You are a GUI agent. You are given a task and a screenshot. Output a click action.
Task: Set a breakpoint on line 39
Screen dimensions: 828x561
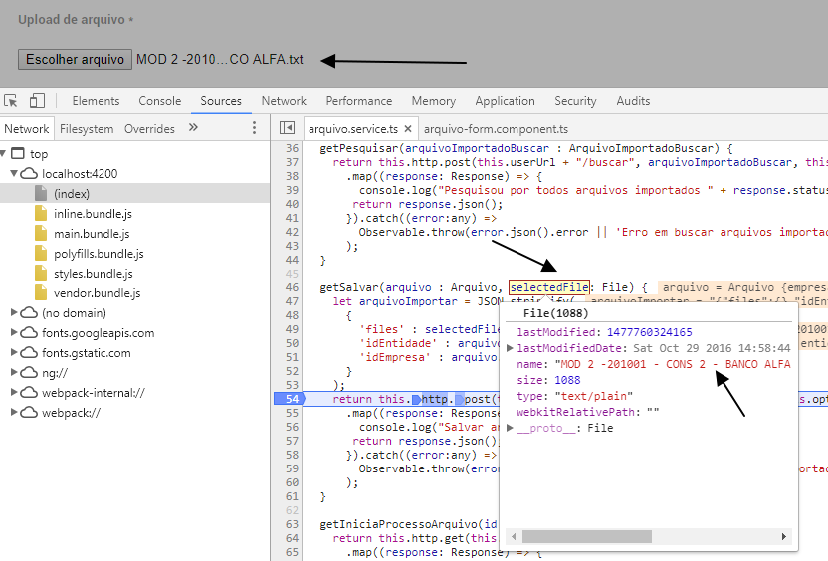point(292,190)
